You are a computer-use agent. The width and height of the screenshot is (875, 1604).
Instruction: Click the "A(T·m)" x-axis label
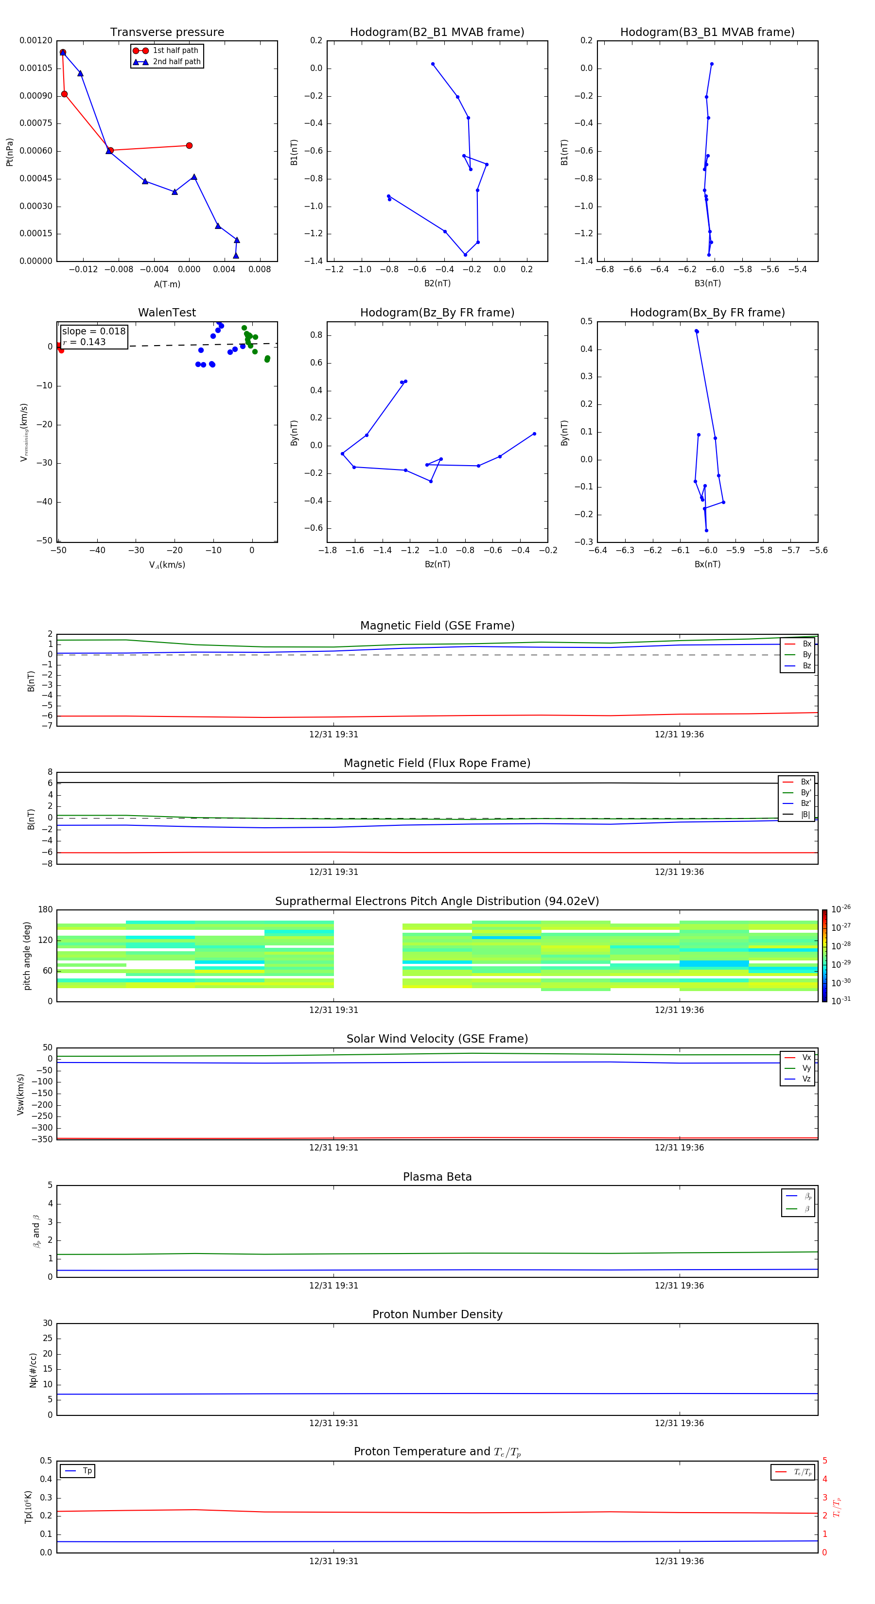pyautogui.click(x=167, y=284)
